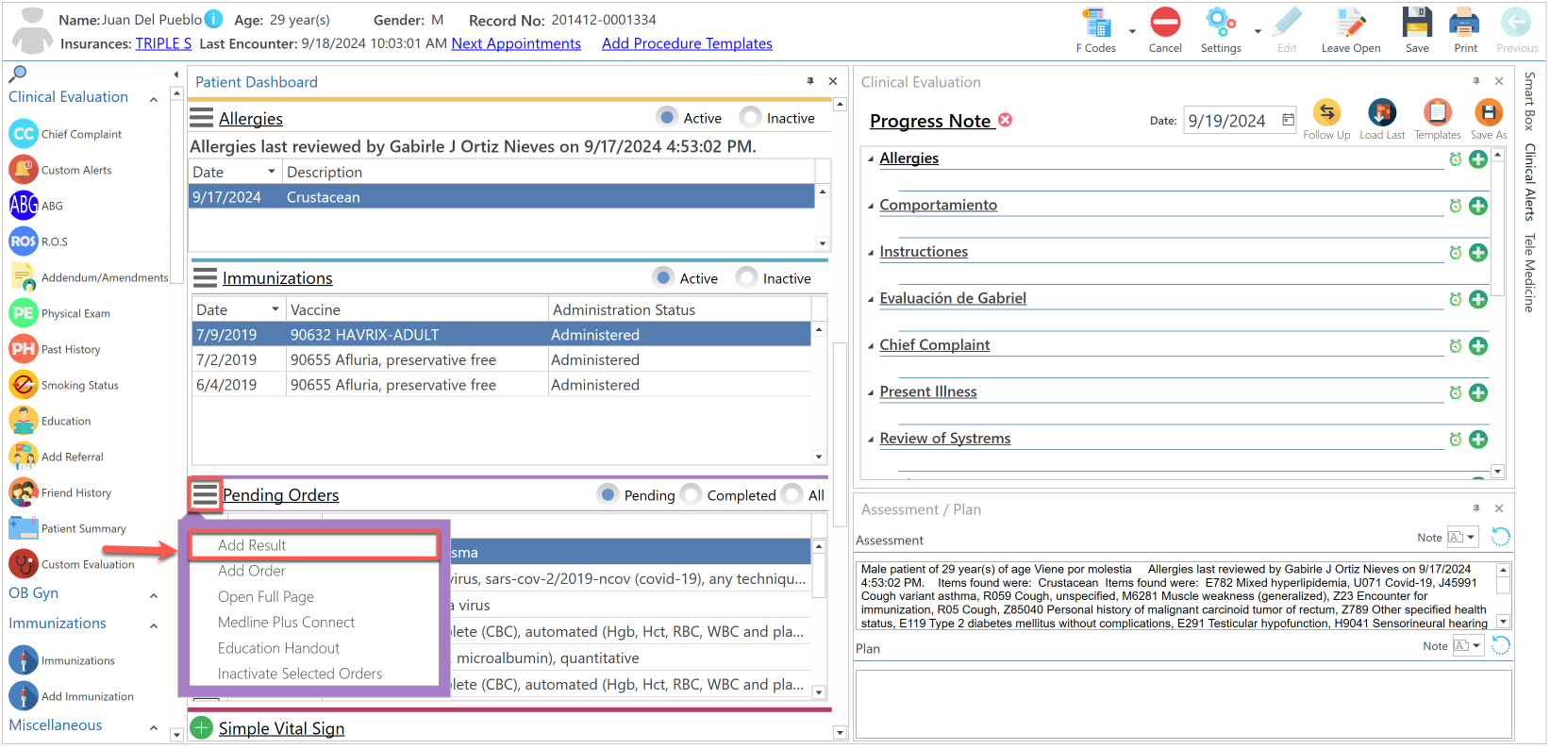Image resolution: width=1550 pixels, height=749 pixels.
Task: Select Inactive radio in Allergies section
Action: tap(750, 117)
